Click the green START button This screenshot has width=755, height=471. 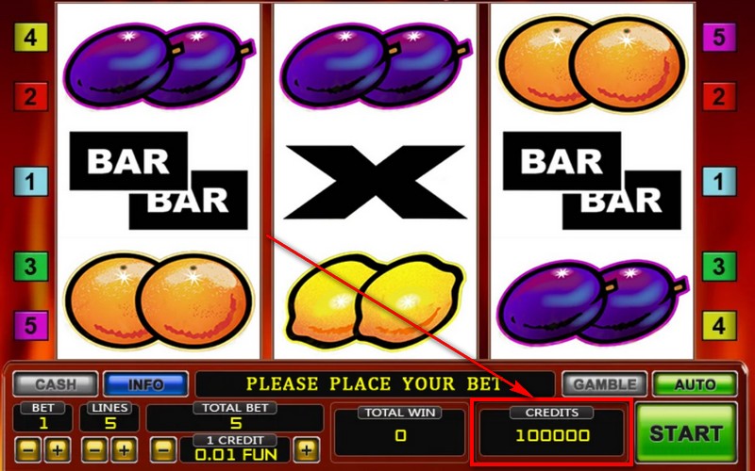pos(686,432)
